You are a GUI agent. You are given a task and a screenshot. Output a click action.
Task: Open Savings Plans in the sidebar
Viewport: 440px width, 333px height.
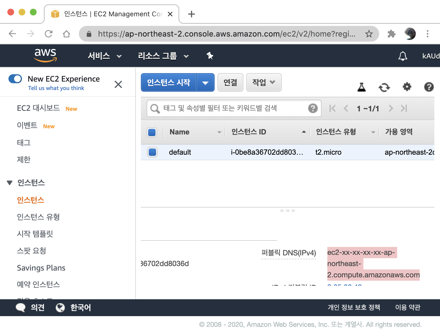(41, 268)
